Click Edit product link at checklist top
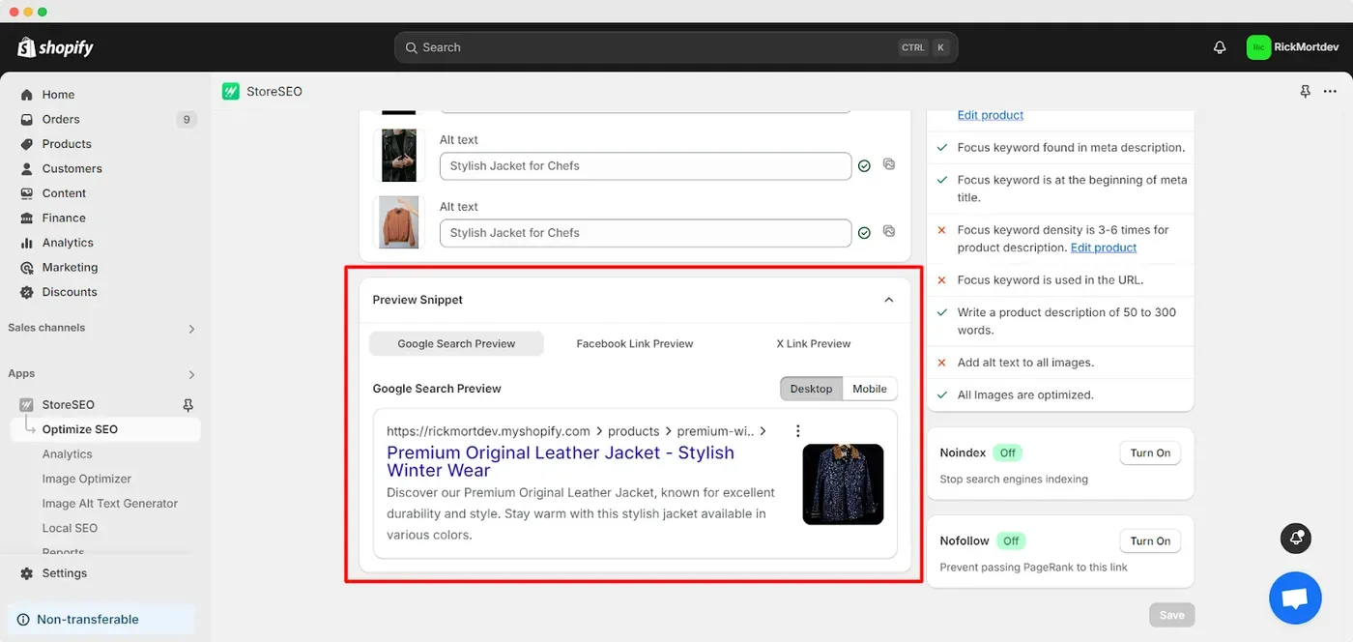This screenshot has height=642, width=1353. pyautogui.click(x=991, y=115)
